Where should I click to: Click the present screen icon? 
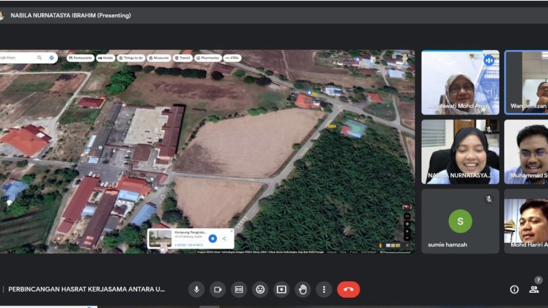282,290
